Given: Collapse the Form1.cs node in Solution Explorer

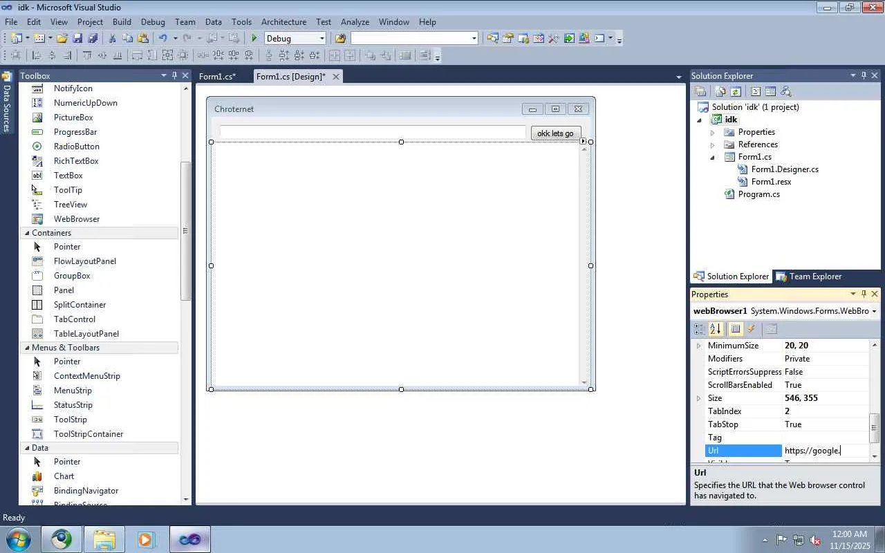Looking at the screenshot, I should point(712,157).
